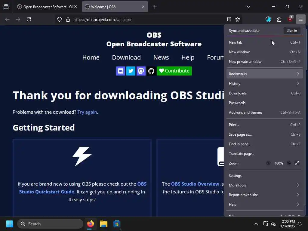Zoom in with the plus button
The height and width of the screenshot is (231, 308).
pyautogui.click(x=289, y=163)
